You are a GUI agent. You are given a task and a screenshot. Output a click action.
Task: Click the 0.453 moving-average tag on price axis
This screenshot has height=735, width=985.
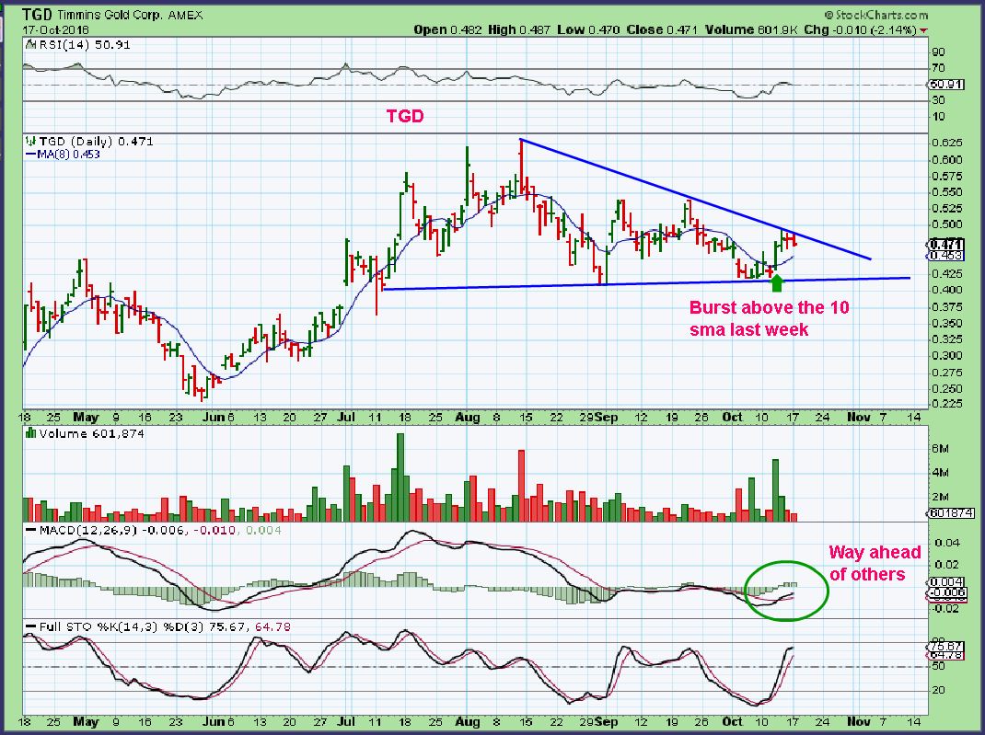click(945, 256)
